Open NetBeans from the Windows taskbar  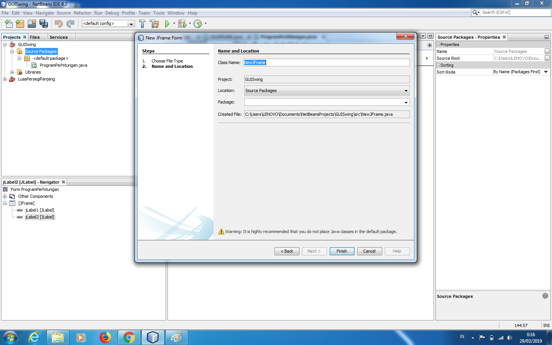tap(153, 337)
